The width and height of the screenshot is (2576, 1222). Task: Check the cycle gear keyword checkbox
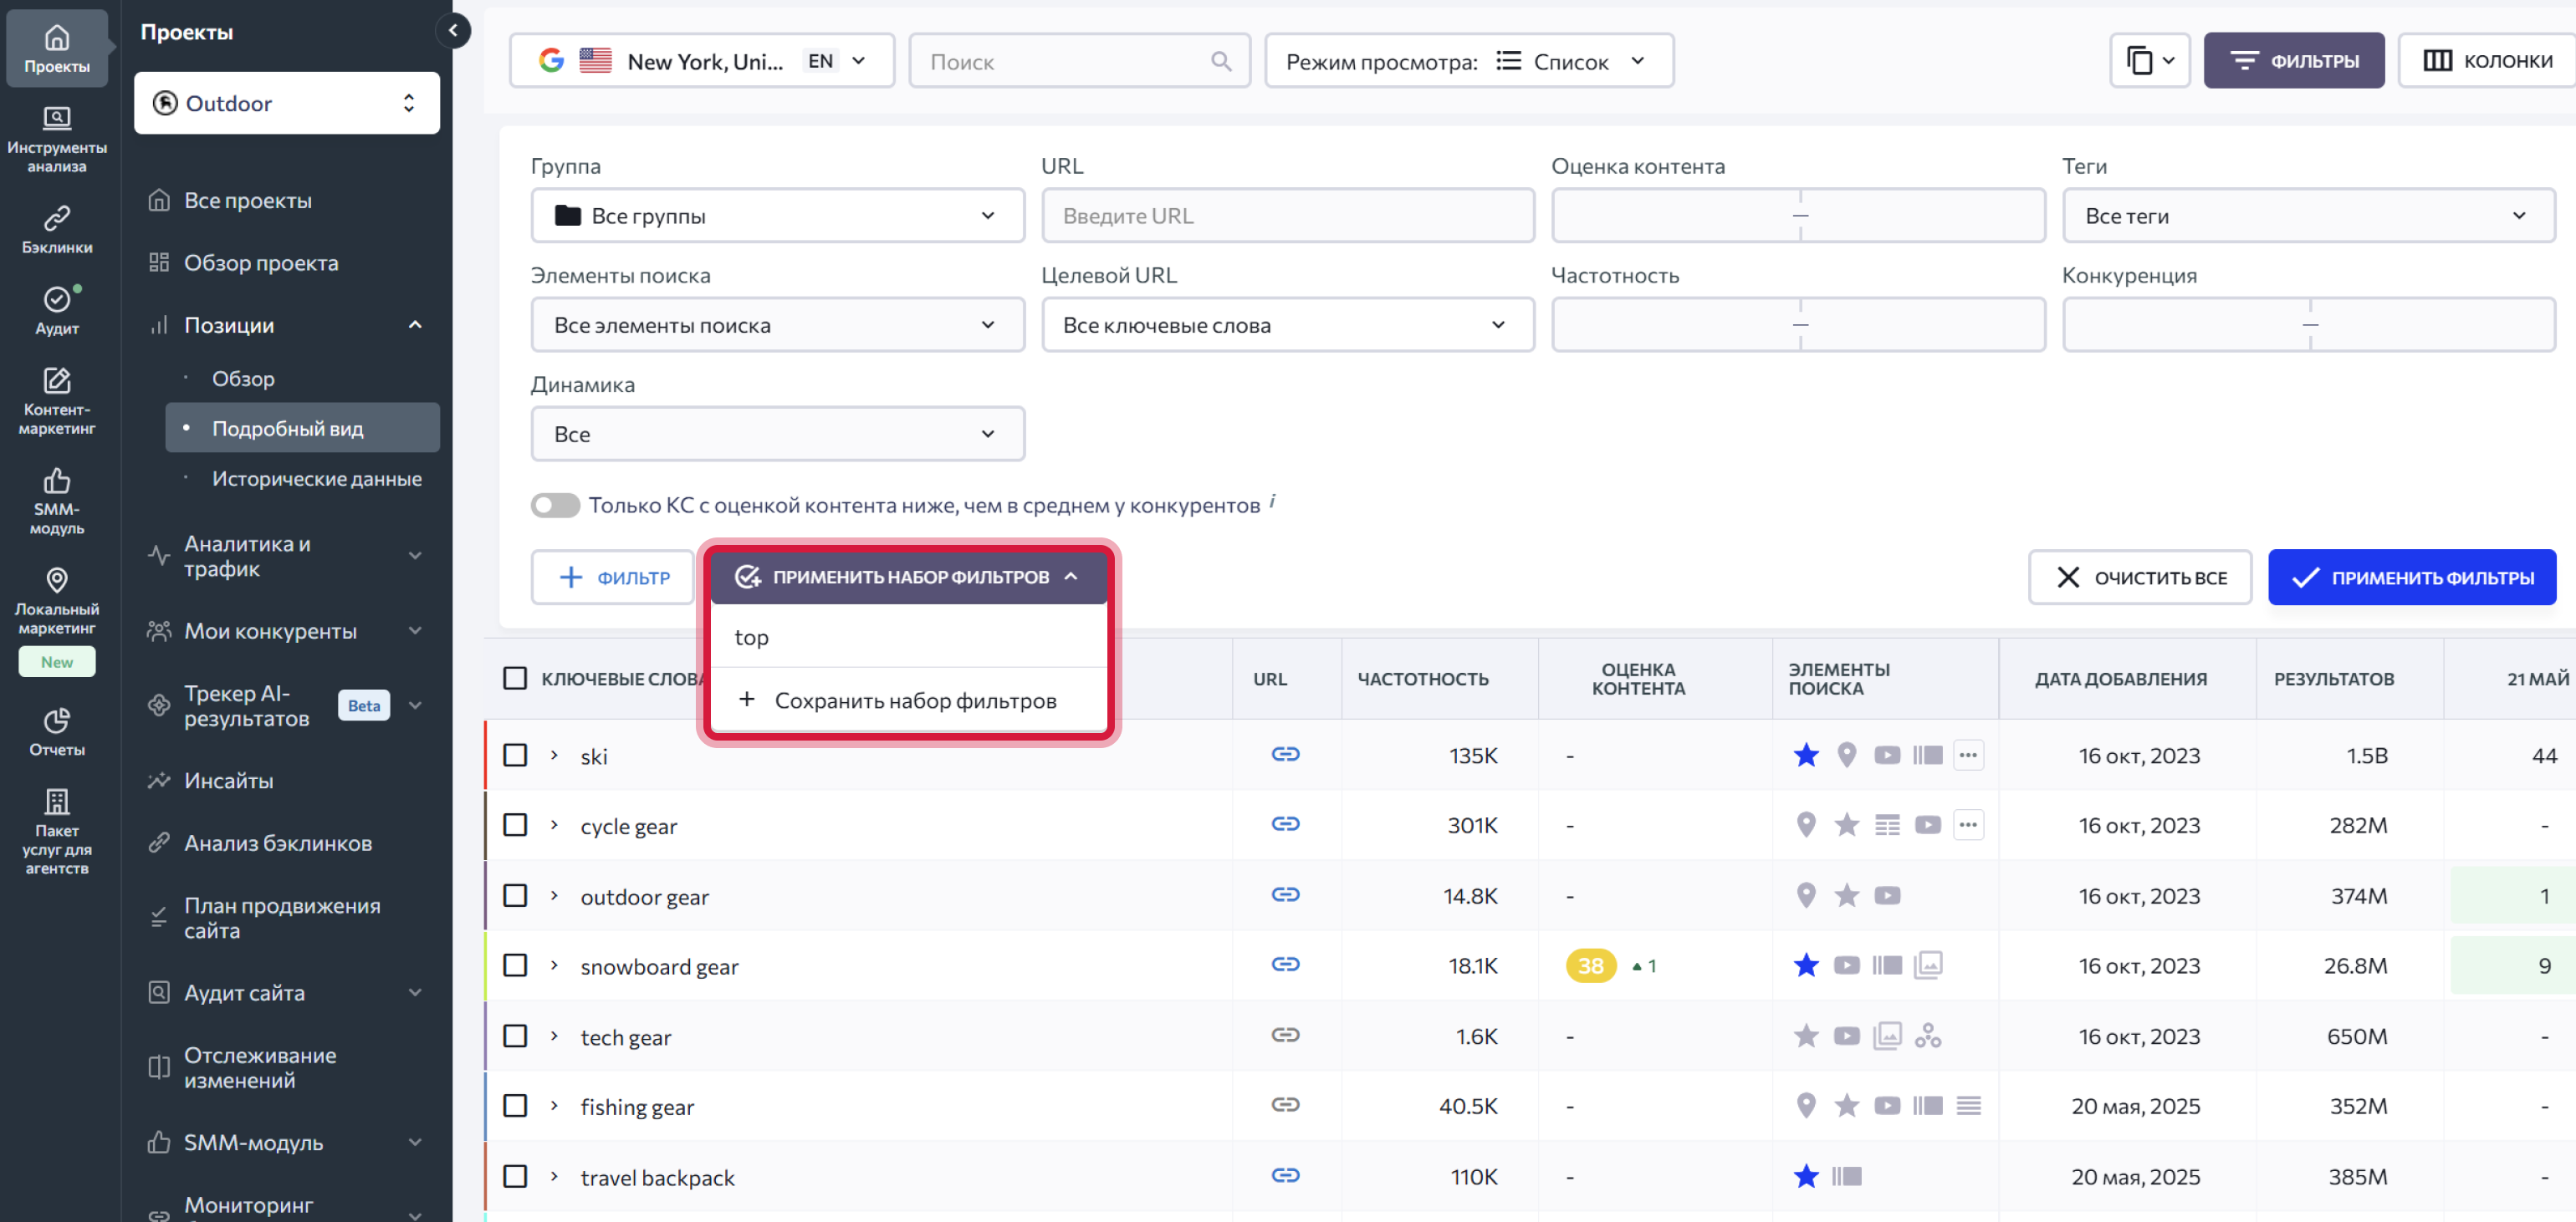click(515, 825)
